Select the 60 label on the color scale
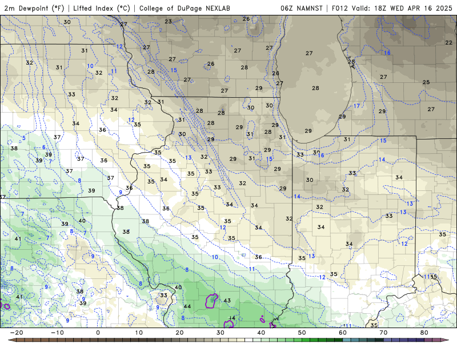 click(x=343, y=333)
